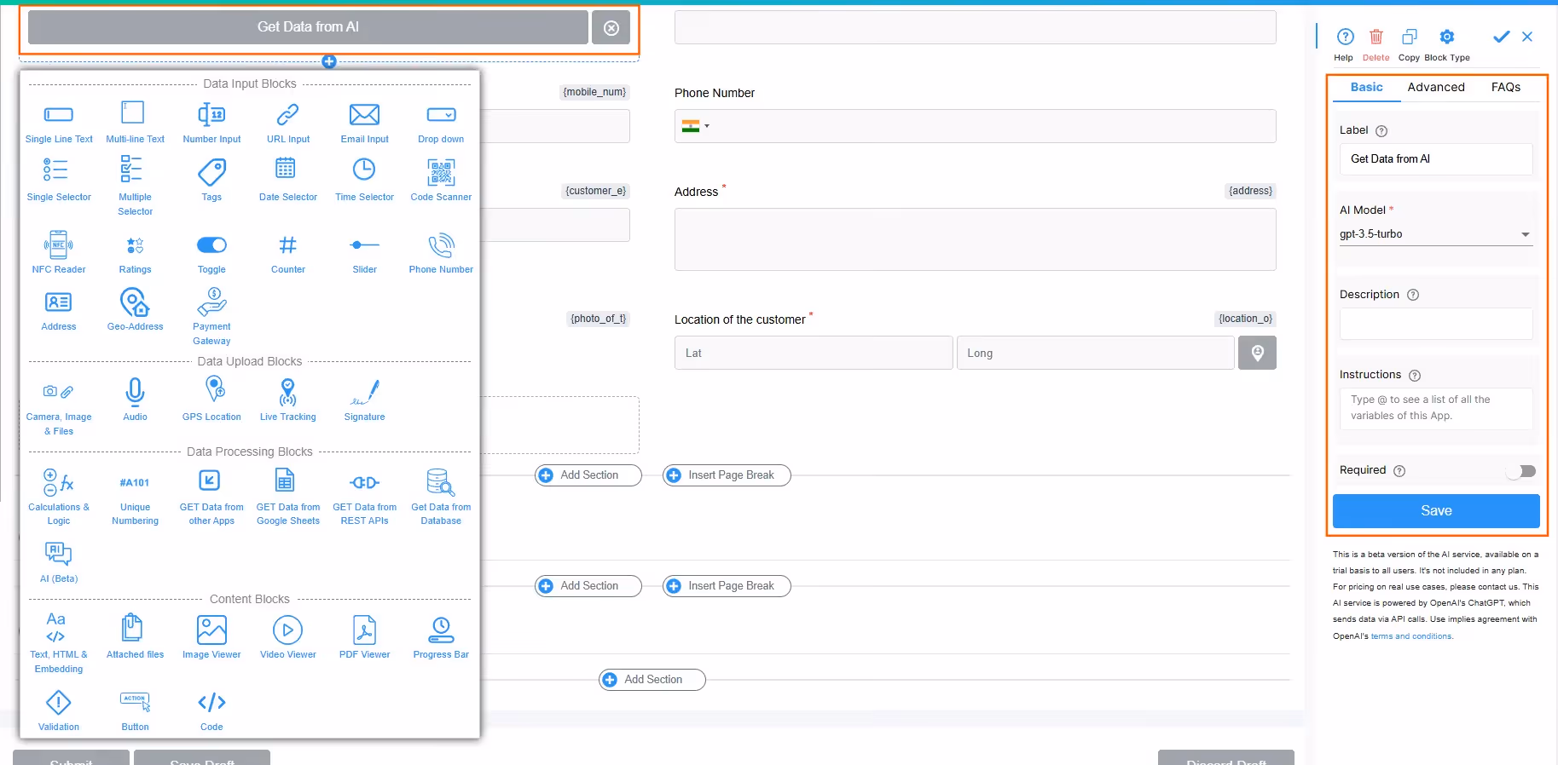Click the Address text area
Viewport: 1558px width, 765px height.
pos(975,239)
